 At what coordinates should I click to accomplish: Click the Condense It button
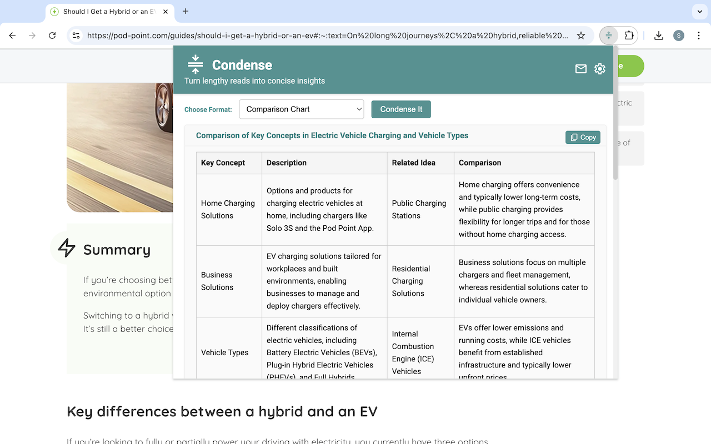pyautogui.click(x=401, y=109)
